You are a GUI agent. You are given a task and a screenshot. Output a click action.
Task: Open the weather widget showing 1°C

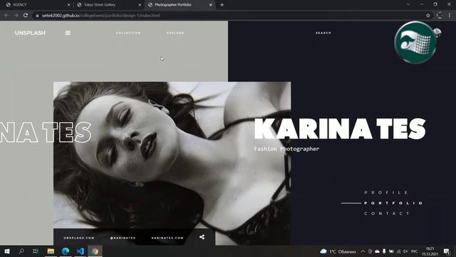(x=338, y=251)
